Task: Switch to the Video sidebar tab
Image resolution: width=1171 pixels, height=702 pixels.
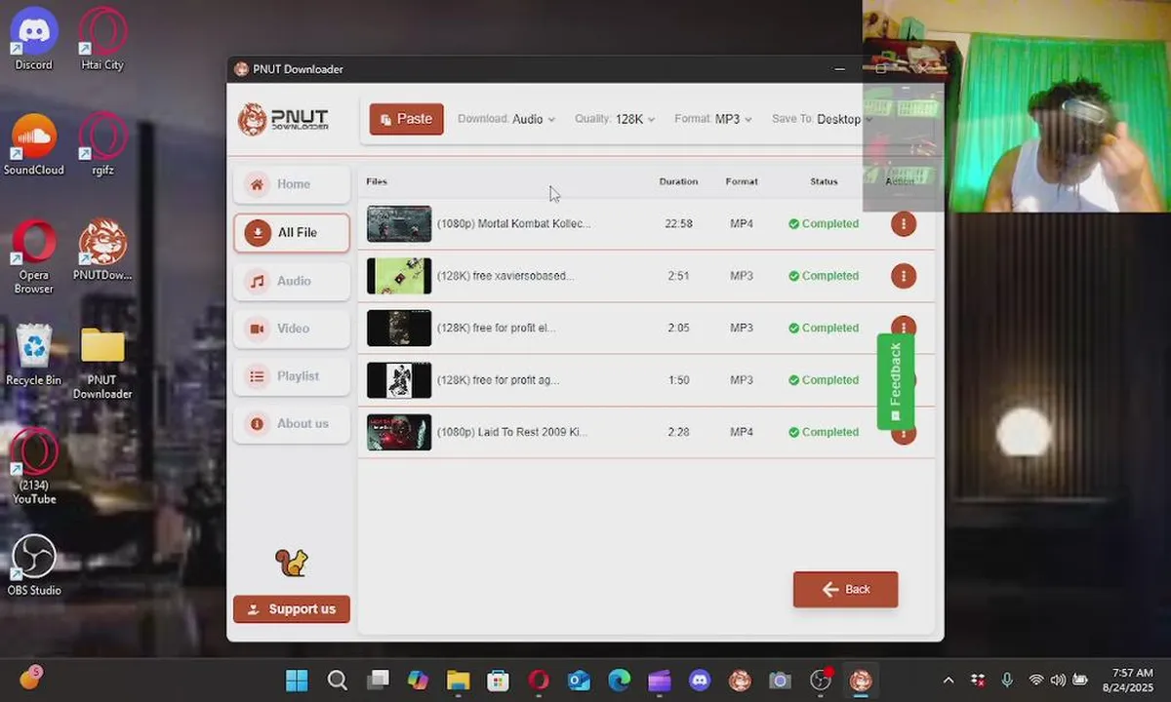Action: pos(292,329)
